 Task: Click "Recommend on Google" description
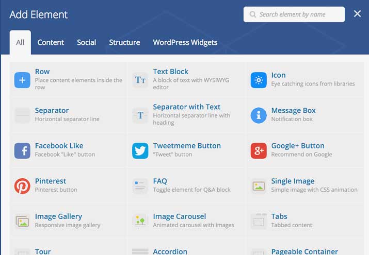(301, 154)
